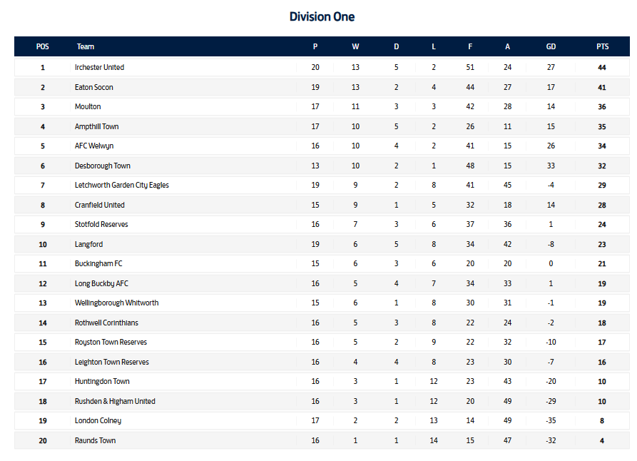Viewport: 637px width, 461px height.
Task: Sort by the PTS column header
Action: click(x=603, y=47)
